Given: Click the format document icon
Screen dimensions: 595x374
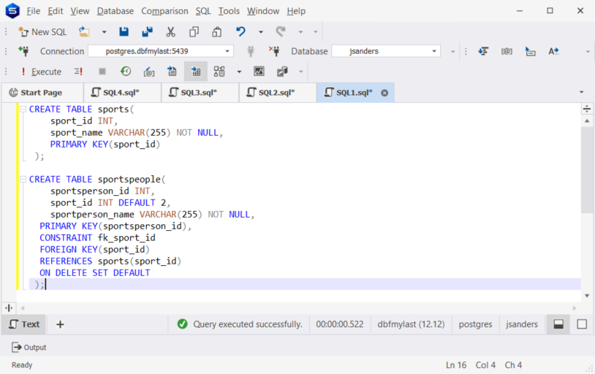Looking at the screenshot, I should 483,51.
